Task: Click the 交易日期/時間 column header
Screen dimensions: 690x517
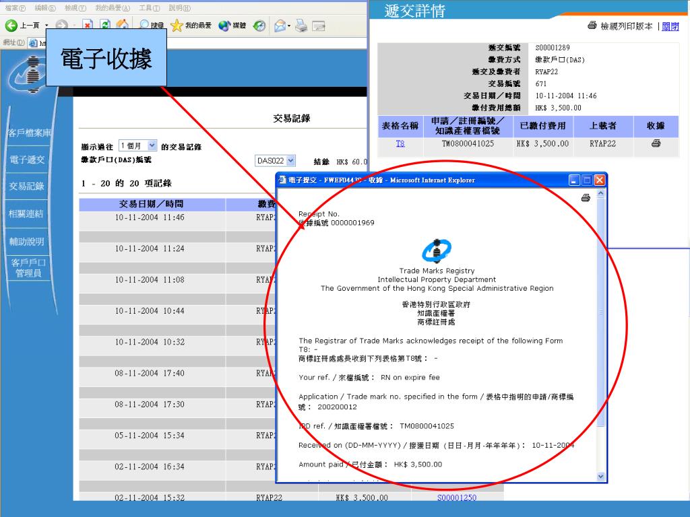Action: [x=151, y=204]
